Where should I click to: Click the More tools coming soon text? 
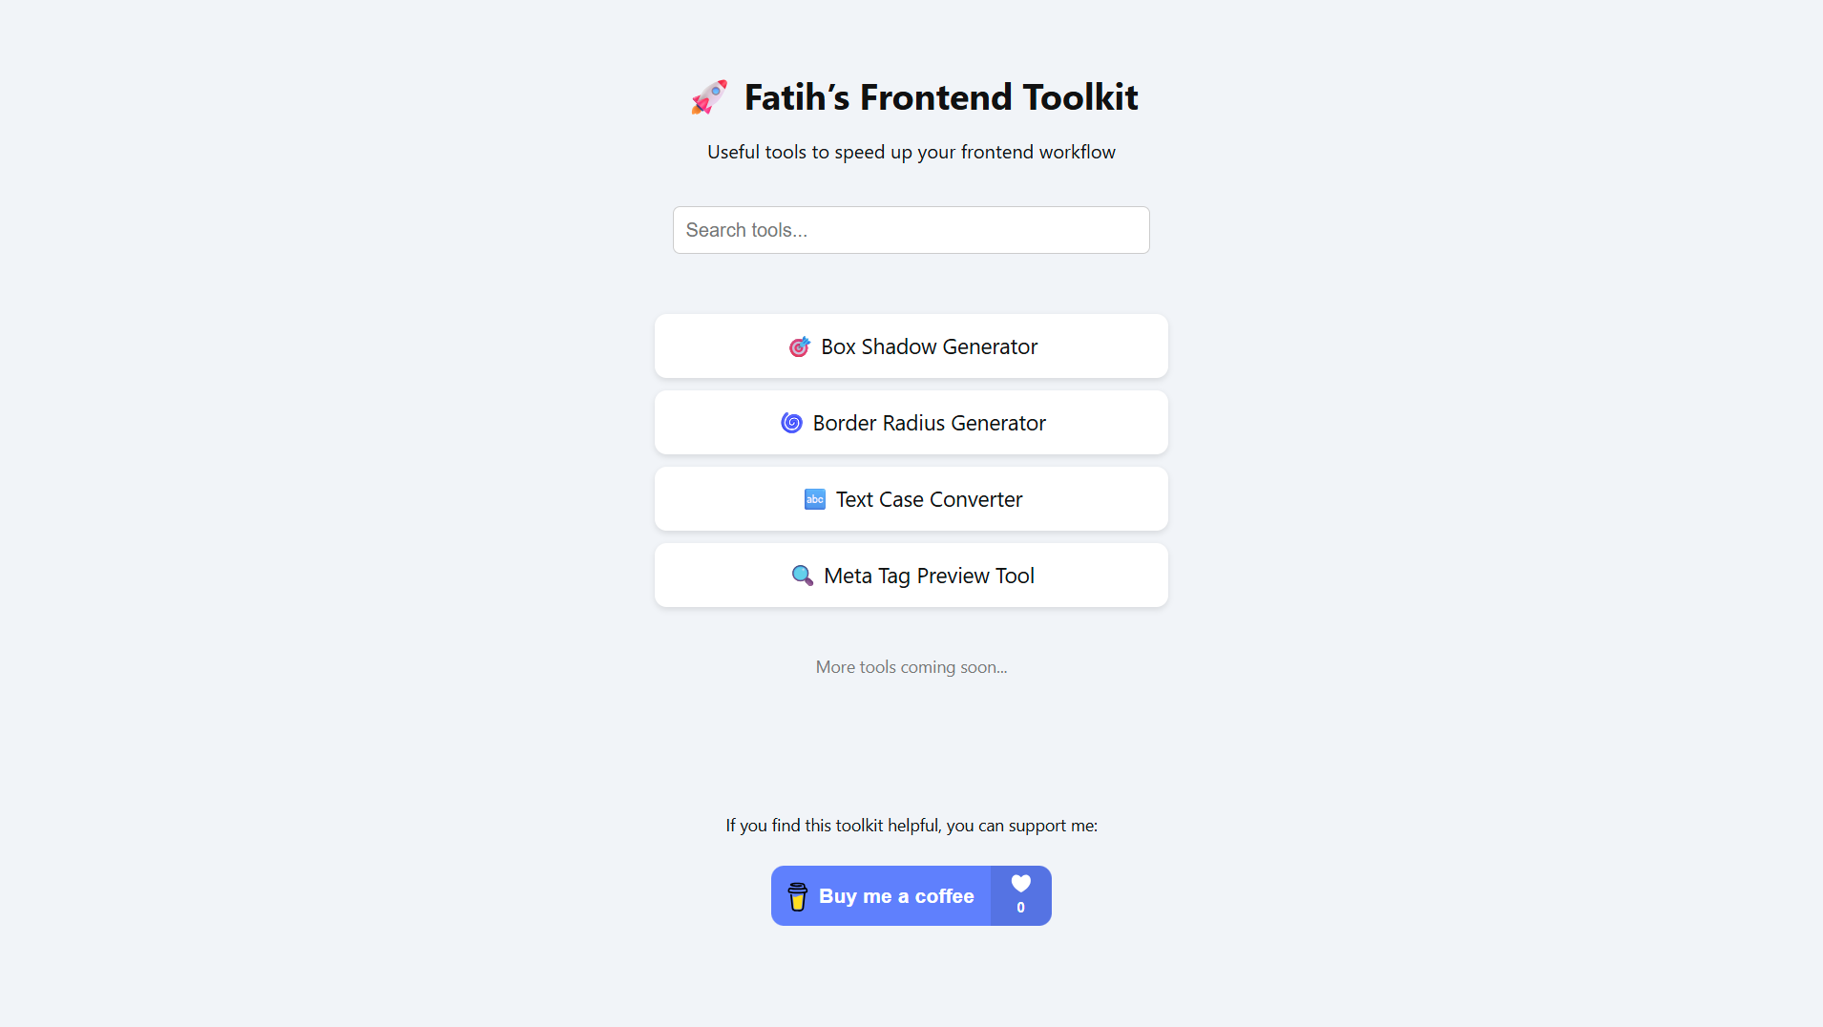[x=911, y=667]
